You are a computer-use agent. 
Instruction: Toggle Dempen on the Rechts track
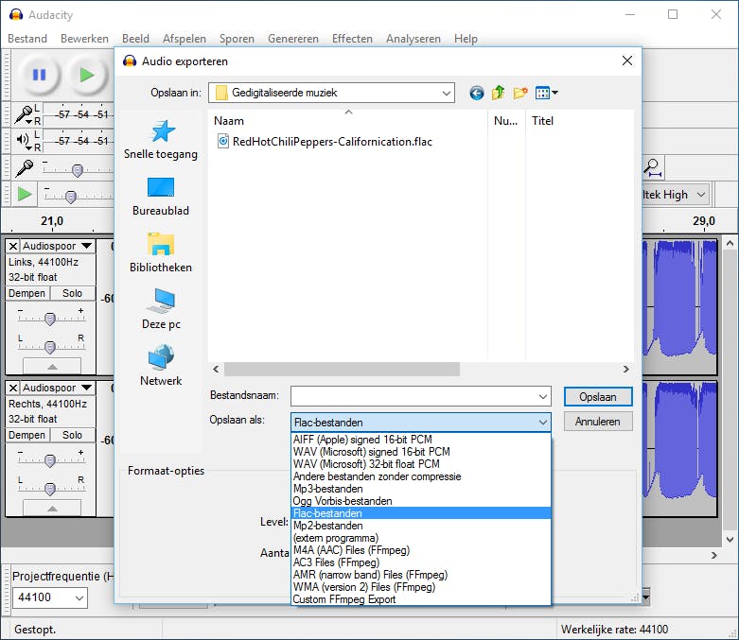26,435
